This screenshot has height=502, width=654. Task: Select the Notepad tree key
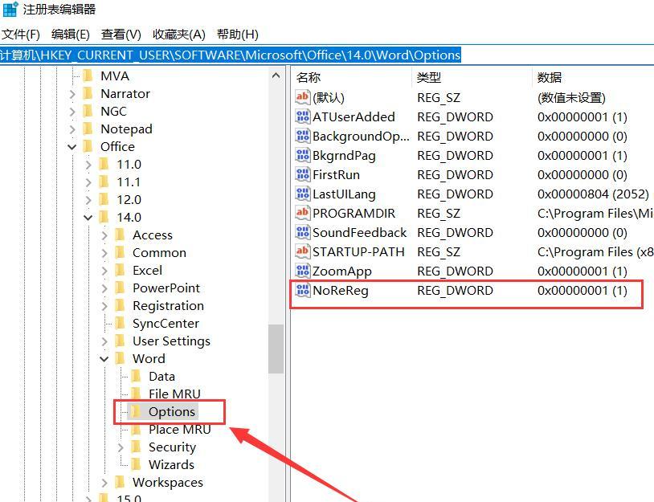[126, 129]
